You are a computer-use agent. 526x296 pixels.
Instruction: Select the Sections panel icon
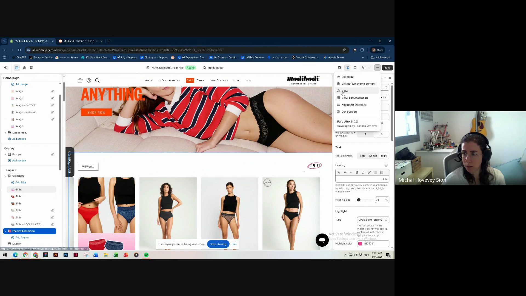point(17,68)
